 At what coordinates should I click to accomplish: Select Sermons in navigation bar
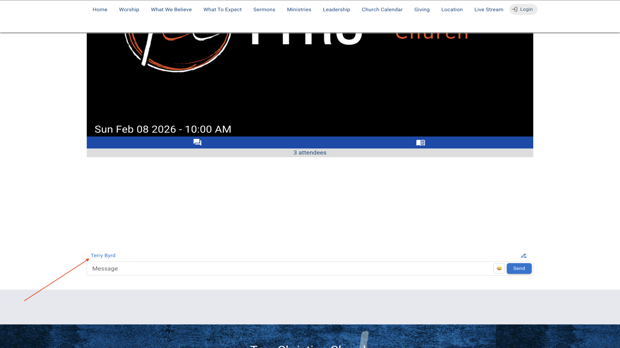coord(264,10)
